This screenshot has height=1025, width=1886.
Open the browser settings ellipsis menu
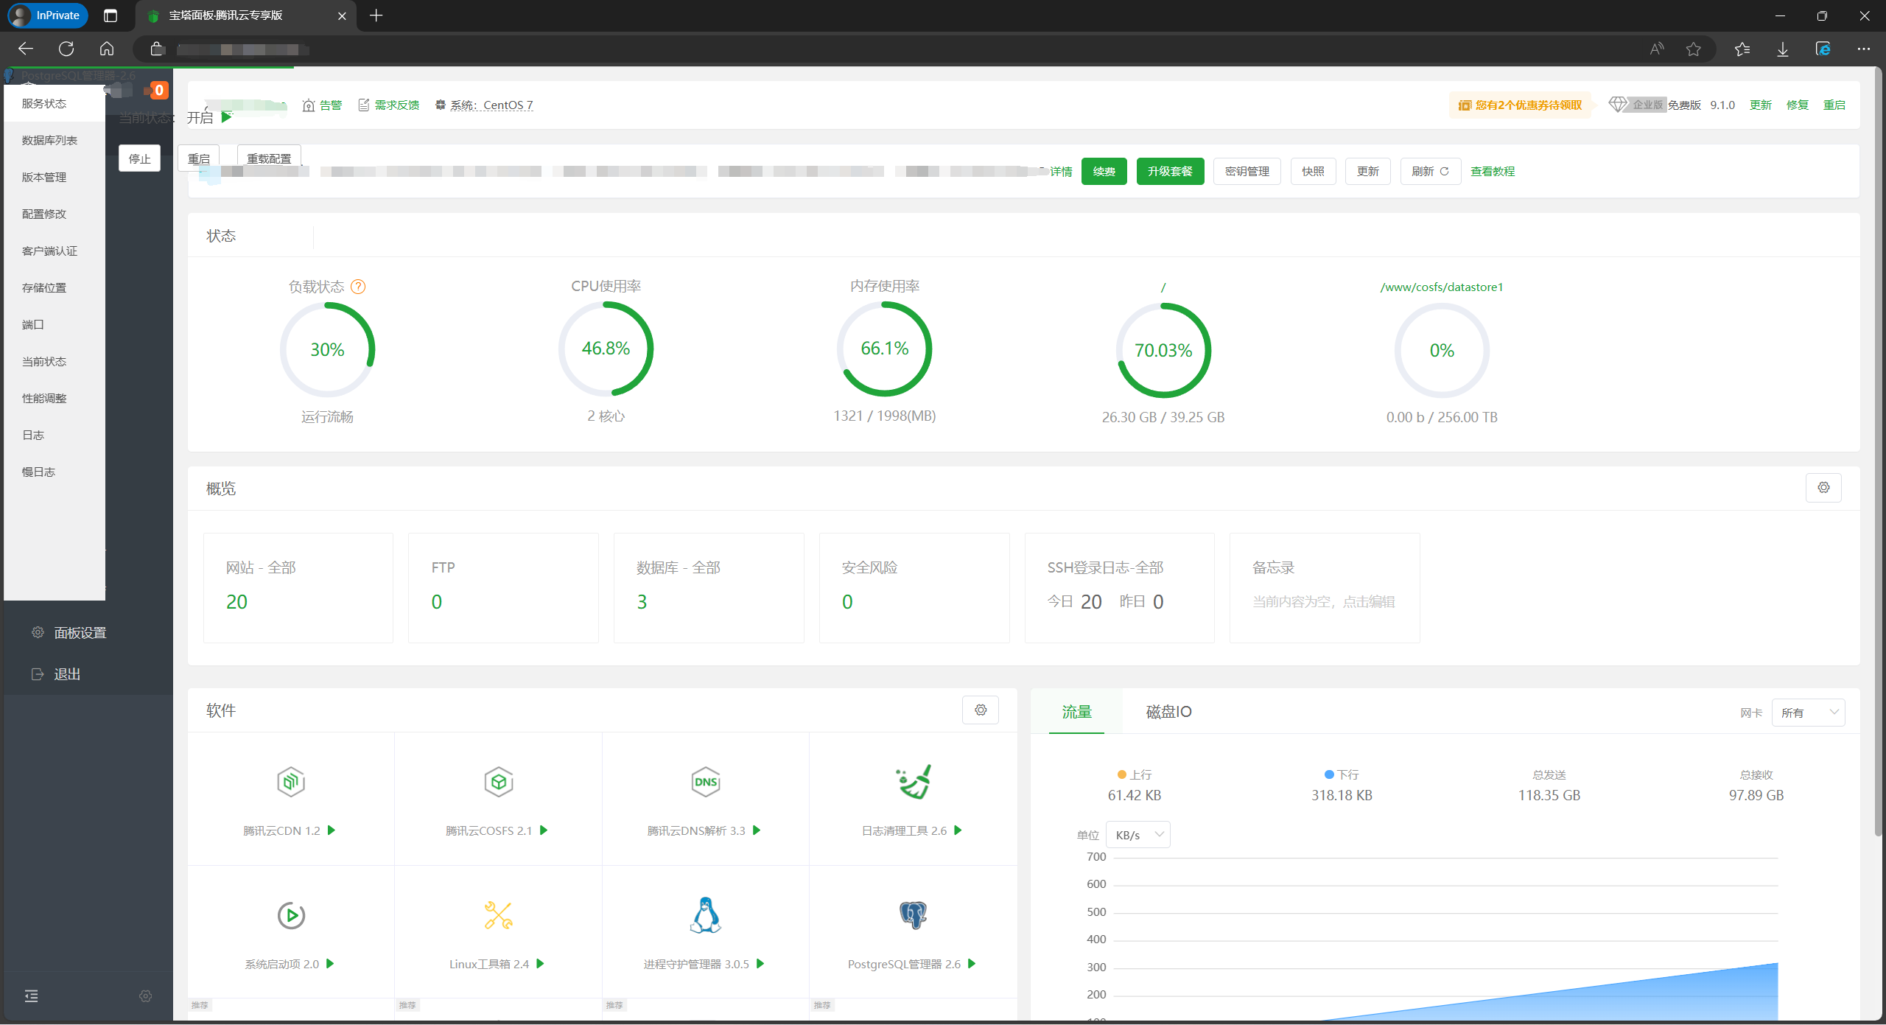click(1864, 49)
